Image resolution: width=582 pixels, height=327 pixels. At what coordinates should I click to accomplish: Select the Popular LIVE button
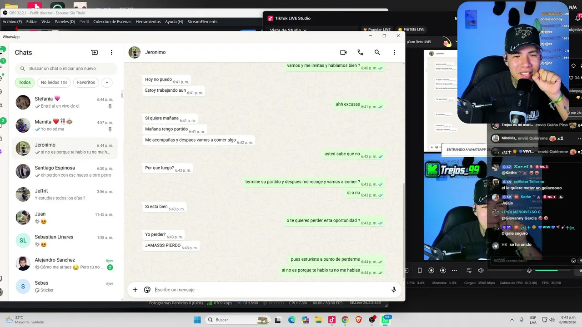coord(376,30)
